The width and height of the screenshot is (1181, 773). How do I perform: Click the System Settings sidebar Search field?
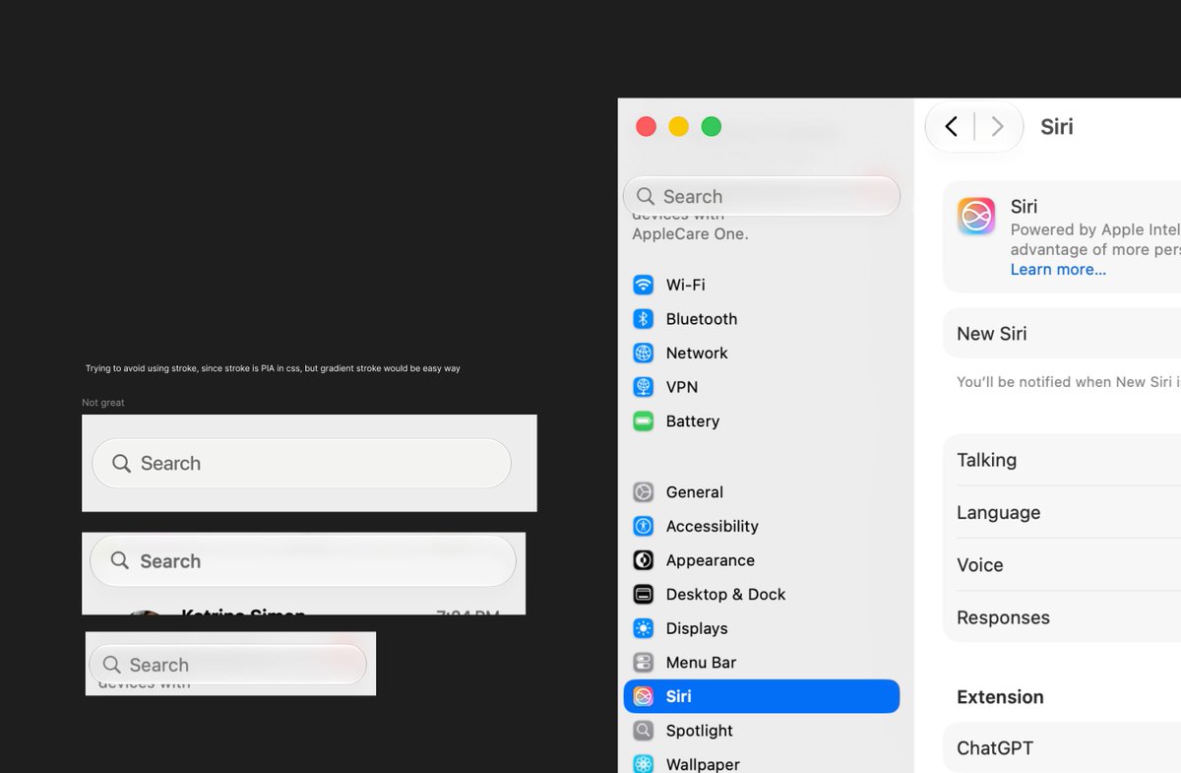pyautogui.click(x=762, y=196)
